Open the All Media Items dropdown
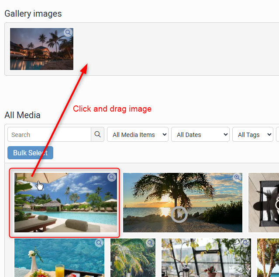The height and width of the screenshot is (277, 279). tap(138, 135)
